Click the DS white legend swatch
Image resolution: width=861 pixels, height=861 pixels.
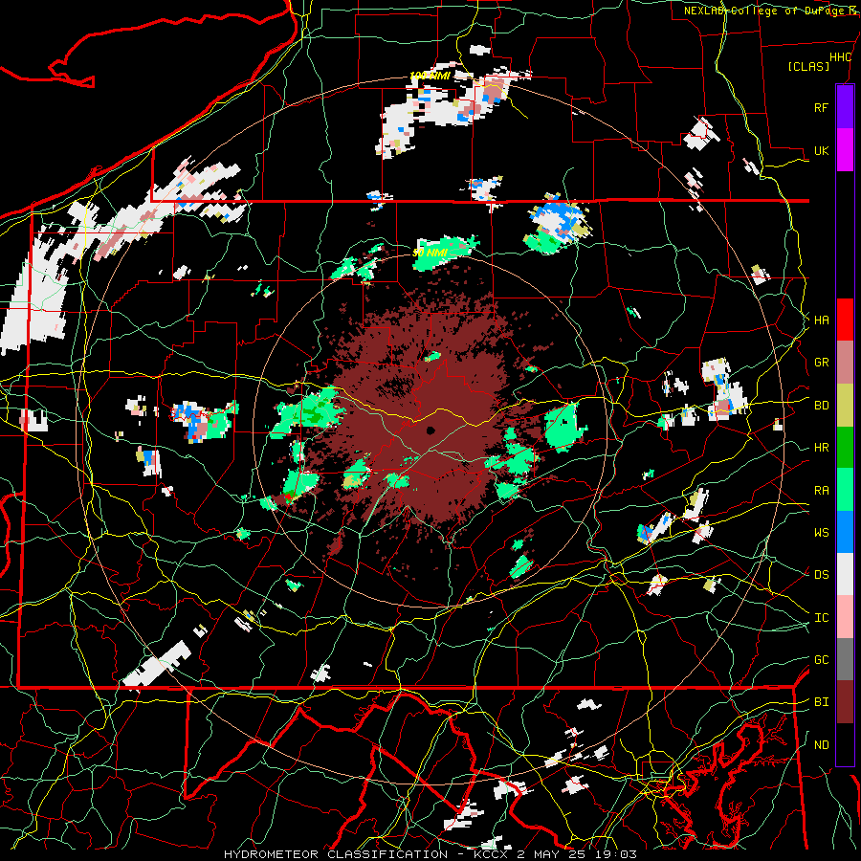pyautogui.click(x=845, y=574)
